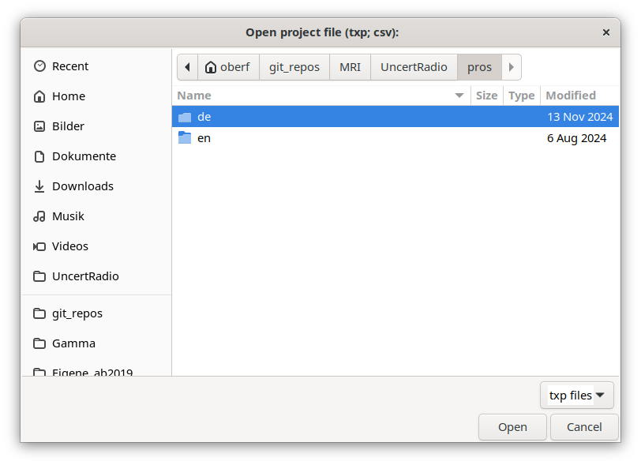Open the txp files filter dropdown
The image size is (641, 465).
577,395
